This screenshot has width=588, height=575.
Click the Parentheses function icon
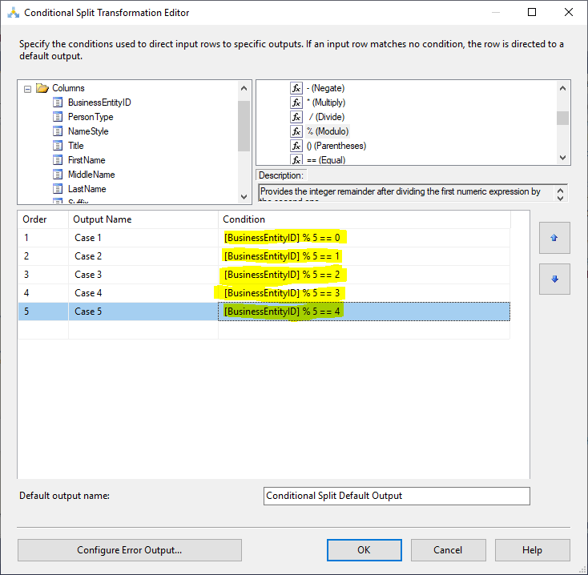(296, 146)
